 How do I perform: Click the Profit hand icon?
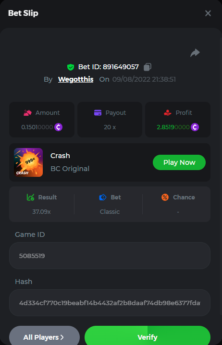(x=167, y=112)
